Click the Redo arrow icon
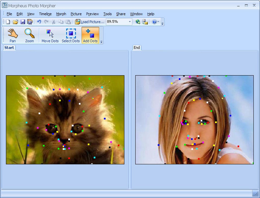The width and height of the screenshot is (260, 198). (x=46, y=22)
